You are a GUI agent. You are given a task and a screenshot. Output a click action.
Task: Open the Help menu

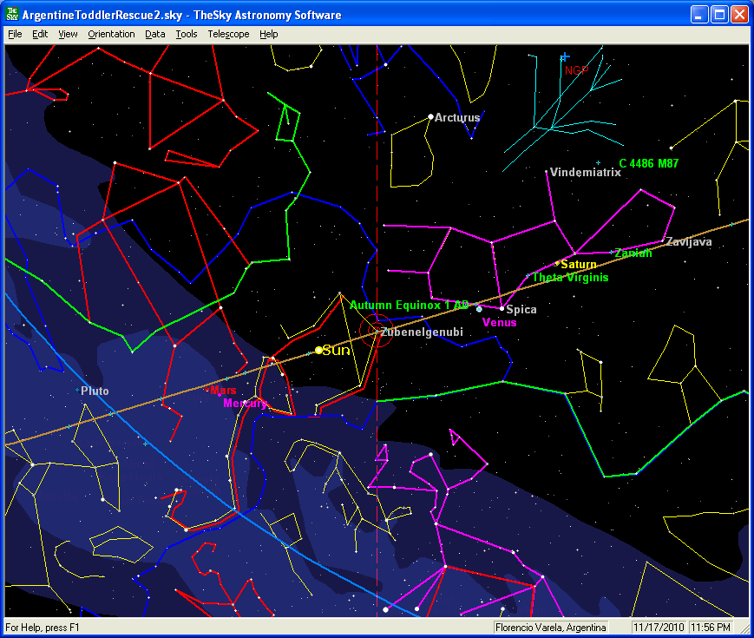click(x=269, y=34)
